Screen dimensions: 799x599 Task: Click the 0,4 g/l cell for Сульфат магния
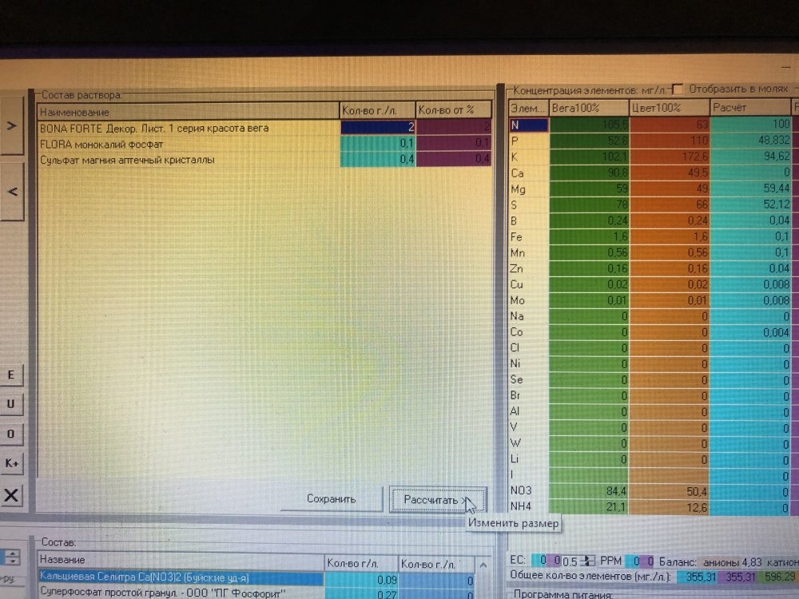click(x=377, y=160)
